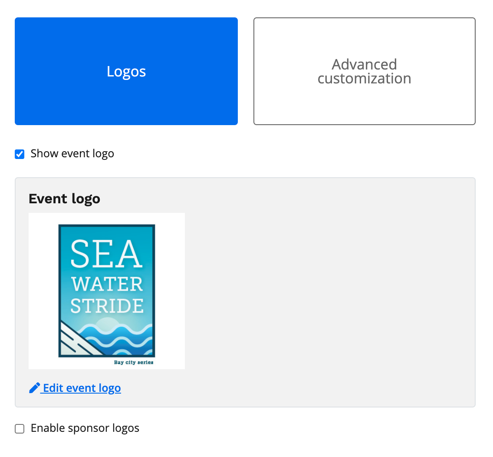Viewport: 493px width, 457px height.
Task: Uncheck the Show event logo checkbox
Action: (20, 154)
